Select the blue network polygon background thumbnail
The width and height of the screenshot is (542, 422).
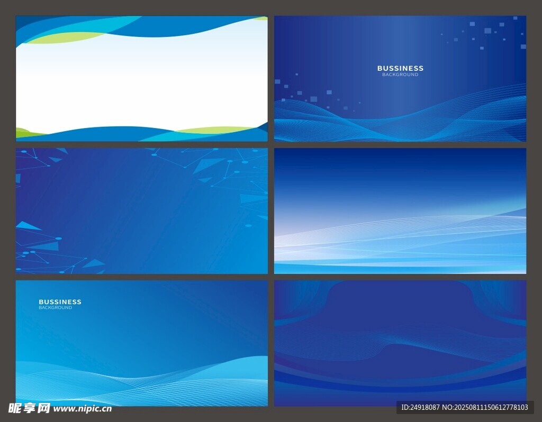[x=141, y=210]
